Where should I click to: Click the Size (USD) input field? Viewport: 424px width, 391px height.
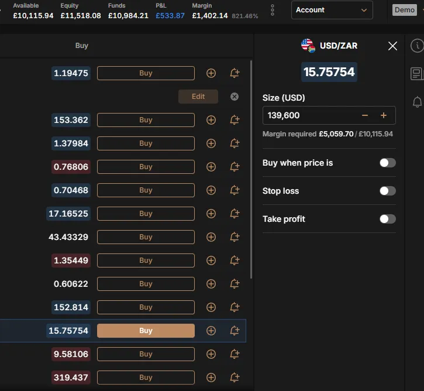[310, 115]
